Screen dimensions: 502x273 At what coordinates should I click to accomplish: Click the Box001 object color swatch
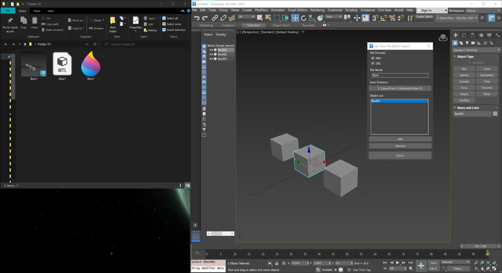click(x=495, y=114)
